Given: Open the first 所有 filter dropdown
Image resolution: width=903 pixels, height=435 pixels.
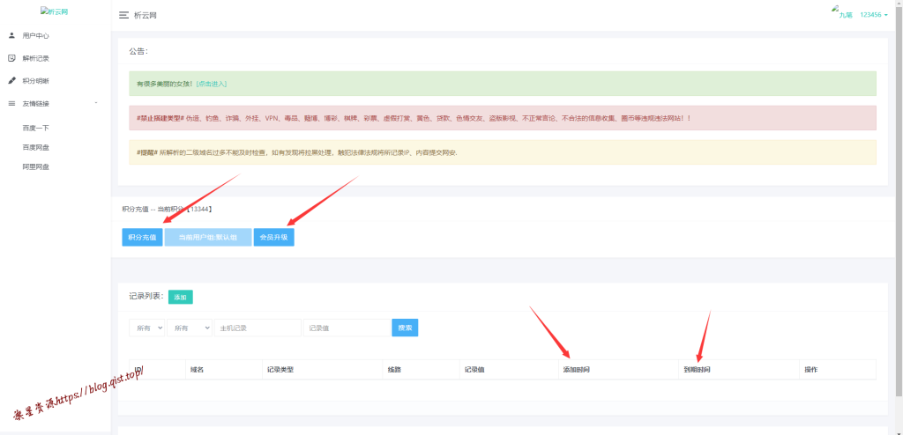Looking at the screenshot, I should pos(147,328).
